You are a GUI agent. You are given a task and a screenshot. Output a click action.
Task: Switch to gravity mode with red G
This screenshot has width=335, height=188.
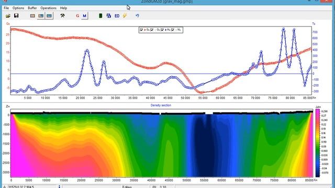[x=77, y=16]
